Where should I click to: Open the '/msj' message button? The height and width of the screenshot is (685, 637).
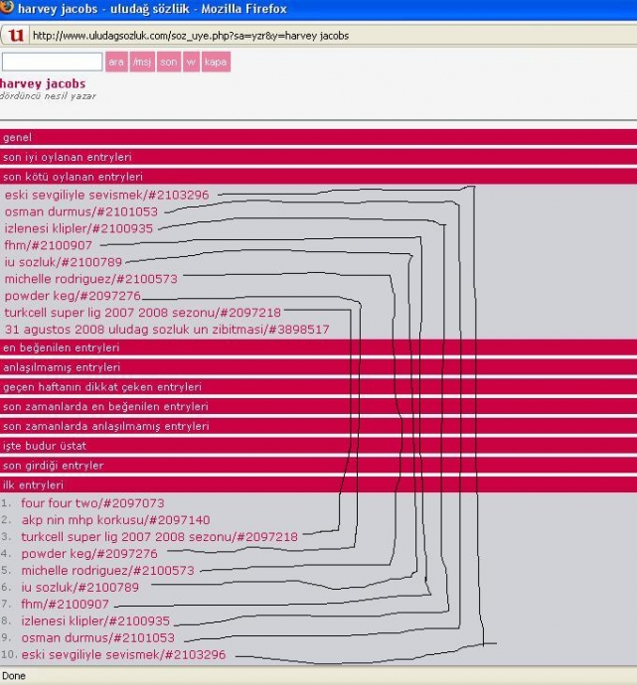tap(142, 62)
